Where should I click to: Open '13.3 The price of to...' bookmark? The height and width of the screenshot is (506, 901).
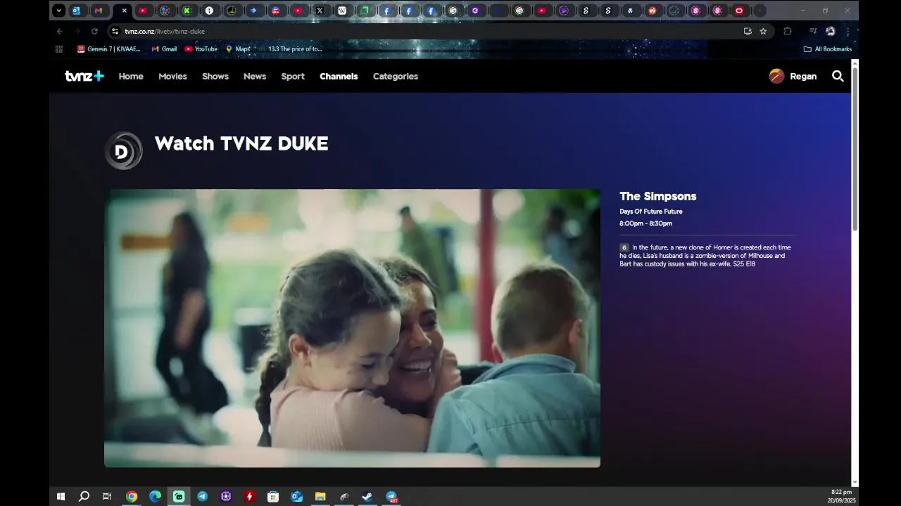[289, 49]
